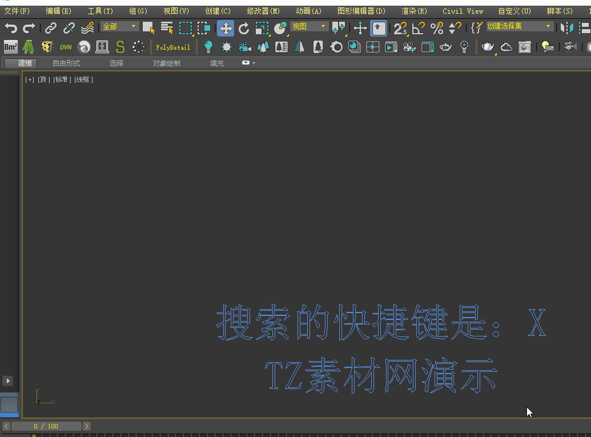The width and height of the screenshot is (591, 437).
Task: Activate the Select and Rotate tool
Action: pos(244,29)
